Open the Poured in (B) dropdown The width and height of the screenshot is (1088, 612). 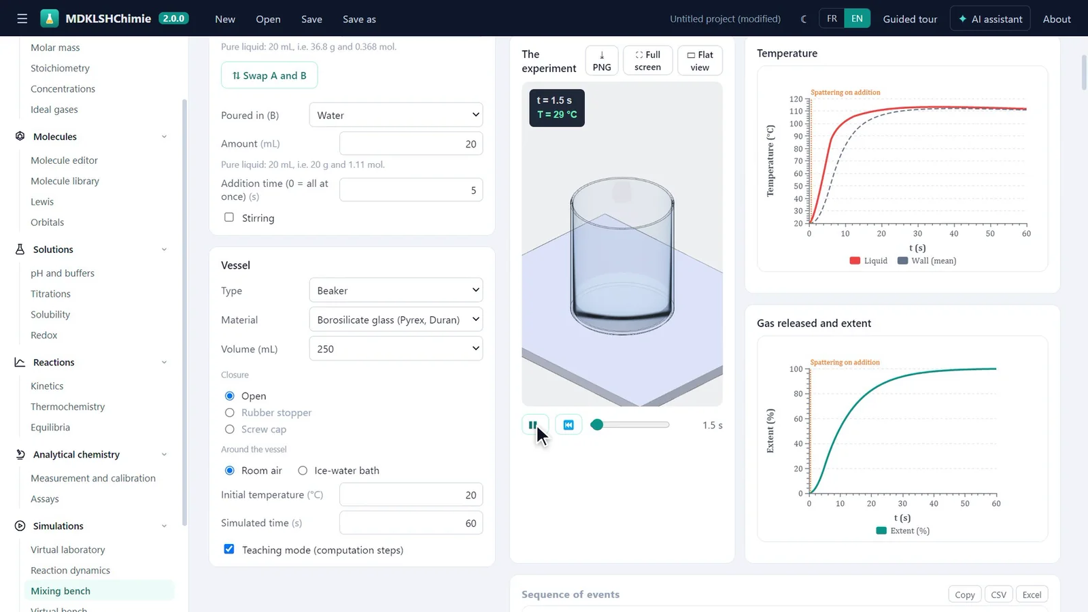(396, 115)
